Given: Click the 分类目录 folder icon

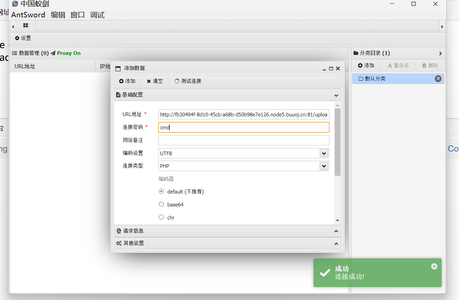Looking at the screenshot, I should 356,53.
